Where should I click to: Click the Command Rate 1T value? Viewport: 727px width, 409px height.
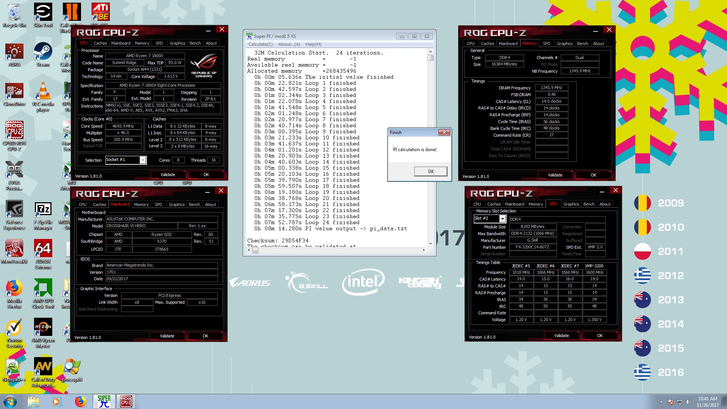pyautogui.click(x=551, y=135)
